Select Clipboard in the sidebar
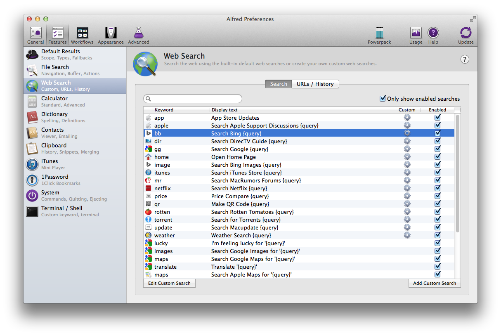The width and height of the screenshot is (501, 336). 75,149
